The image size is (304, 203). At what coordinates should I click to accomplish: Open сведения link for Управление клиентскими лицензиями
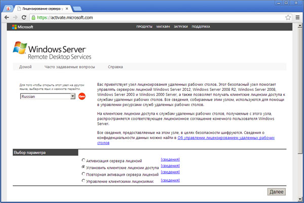pos(170,180)
